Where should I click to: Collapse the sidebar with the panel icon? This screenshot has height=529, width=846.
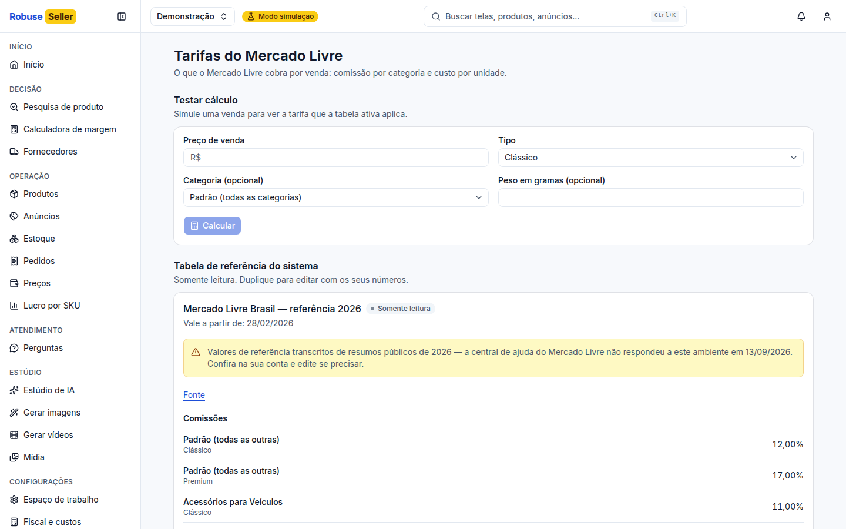pos(122,16)
